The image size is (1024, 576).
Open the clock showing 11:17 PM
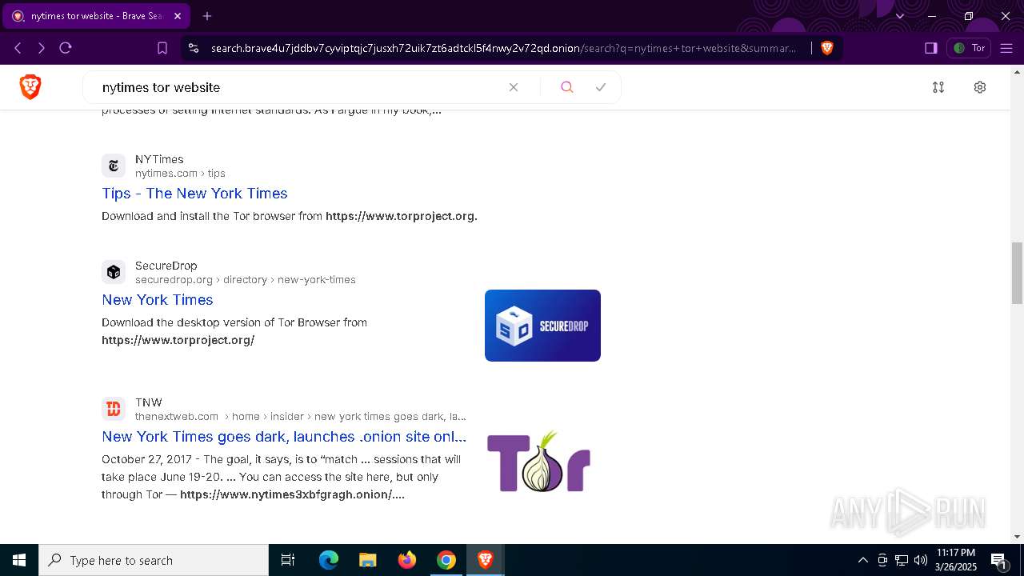coord(955,560)
